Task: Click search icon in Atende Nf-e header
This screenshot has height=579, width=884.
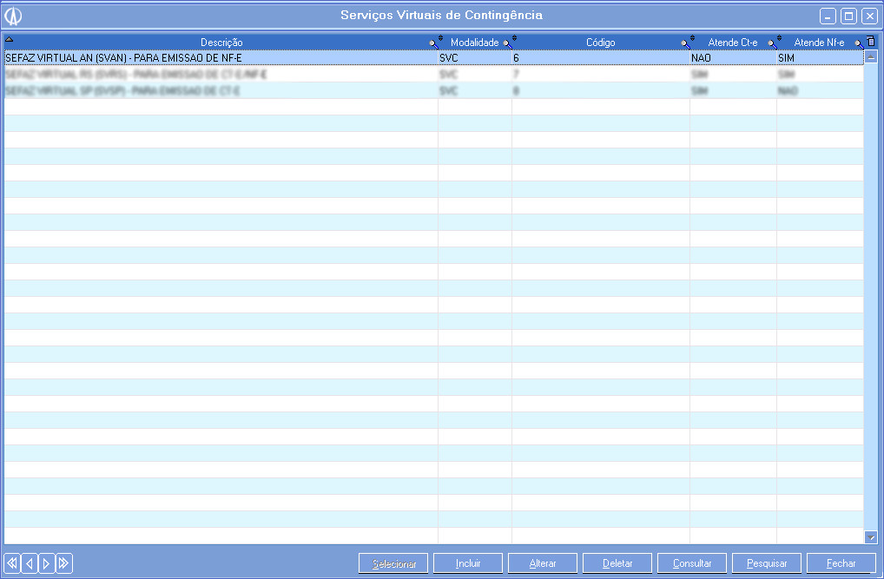Action: click(x=858, y=43)
